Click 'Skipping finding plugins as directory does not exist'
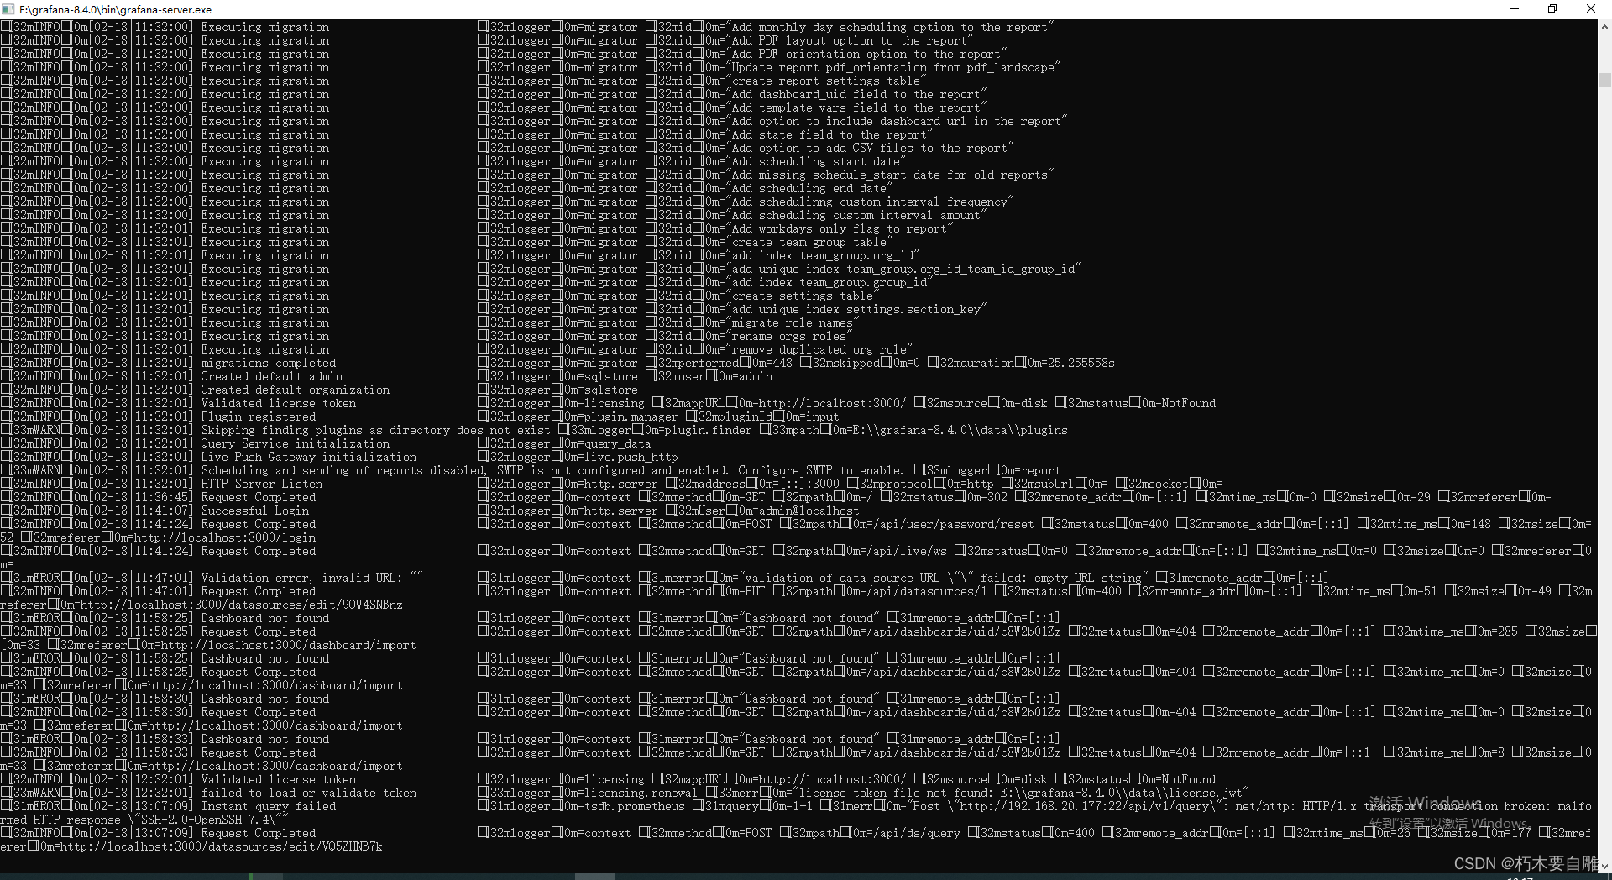This screenshot has width=1612, height=880. click(x=375, y=430)
